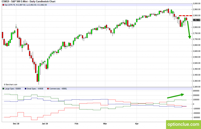Click the -100000 positions axis label
201x129 pixels.
(196, 109)
